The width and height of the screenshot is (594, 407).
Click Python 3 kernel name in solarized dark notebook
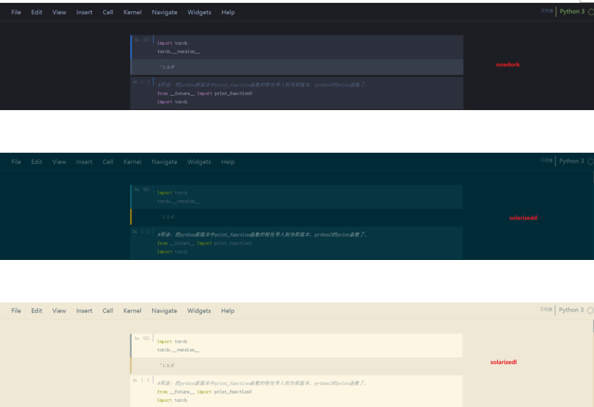coord(572,161)
